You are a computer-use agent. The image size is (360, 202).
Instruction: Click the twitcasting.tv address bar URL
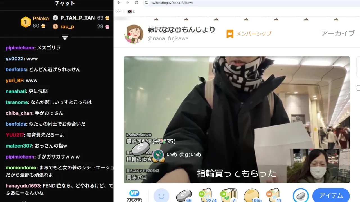tap(172, 3)
